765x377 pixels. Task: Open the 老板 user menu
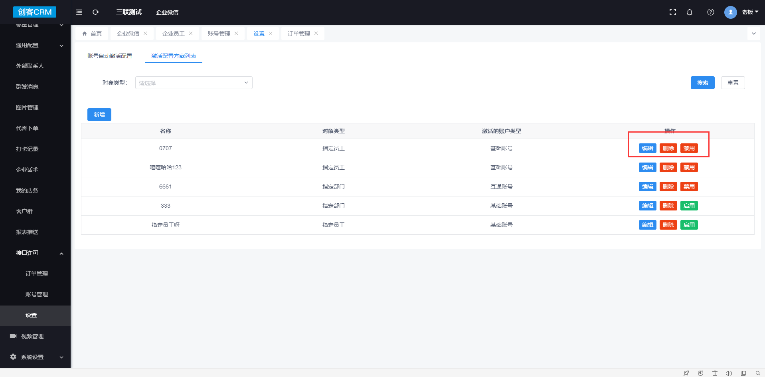point(750,12)
